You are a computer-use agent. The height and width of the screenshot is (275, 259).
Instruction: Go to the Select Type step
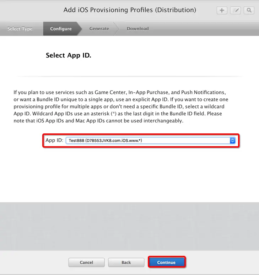(20, 29)
